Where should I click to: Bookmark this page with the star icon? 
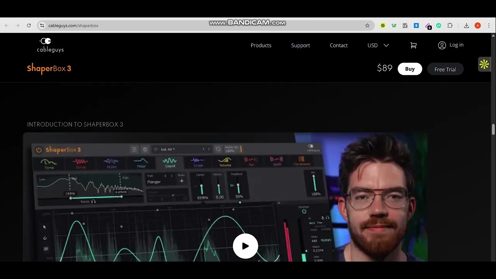[367, 26]
